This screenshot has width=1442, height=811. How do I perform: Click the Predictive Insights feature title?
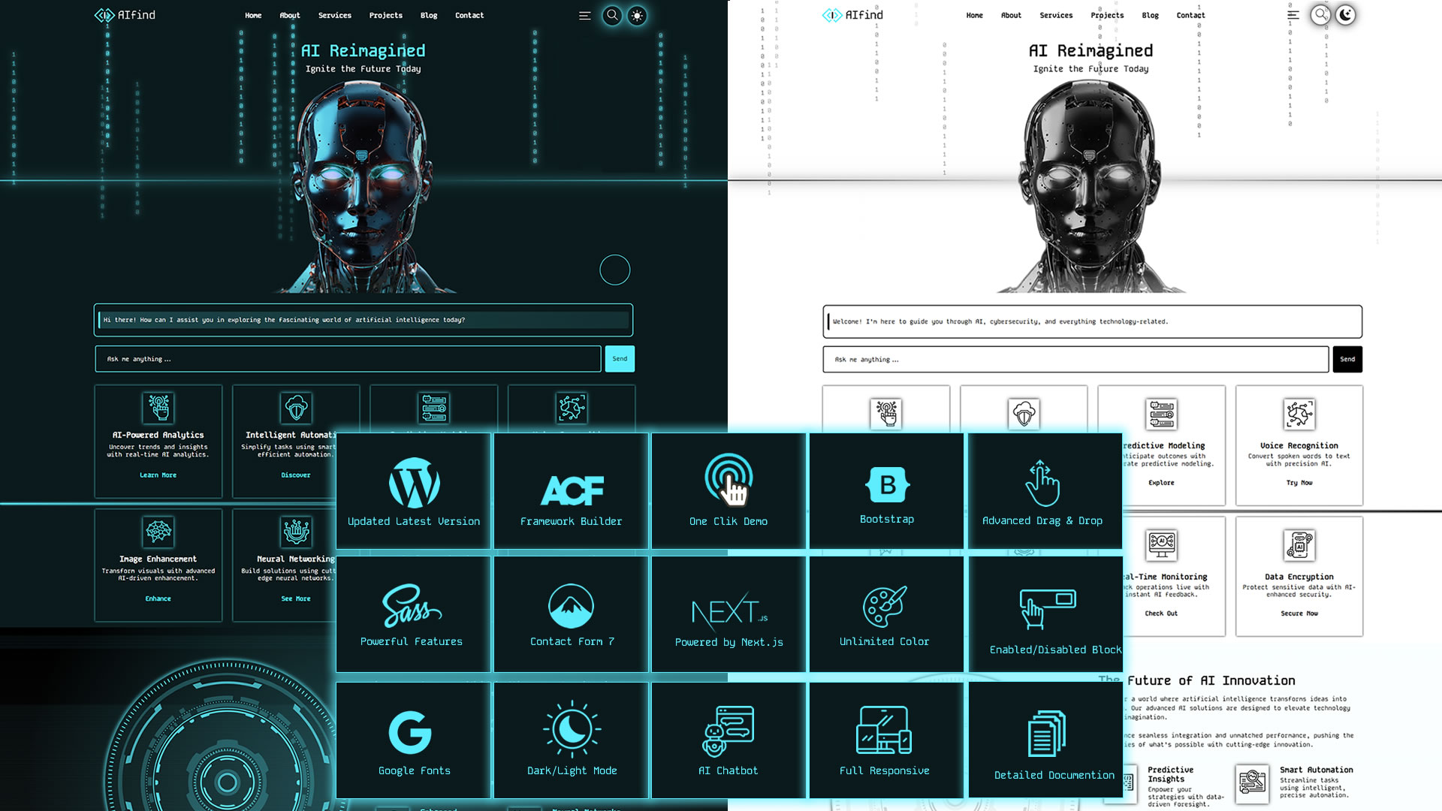point(1170,774)
